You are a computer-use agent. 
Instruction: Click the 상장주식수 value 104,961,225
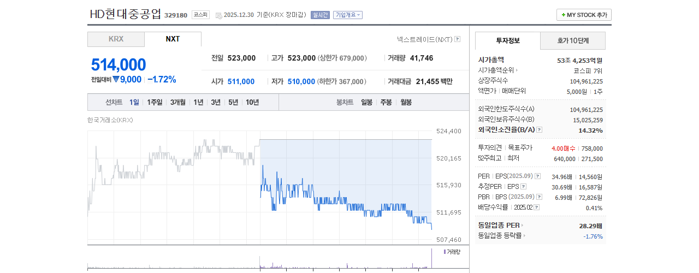(586, 81)
